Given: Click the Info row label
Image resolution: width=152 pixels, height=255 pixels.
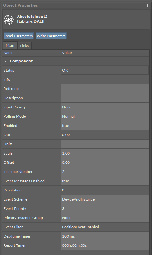Looking at the screenshot, I should [x=7, y=79].
